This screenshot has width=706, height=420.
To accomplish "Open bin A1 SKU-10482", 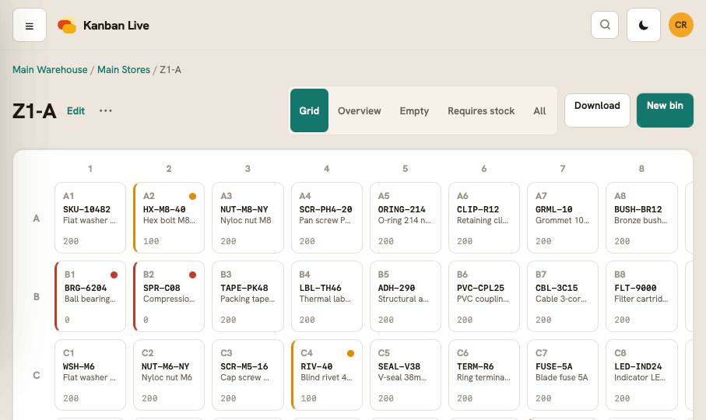I will point(90,218).
